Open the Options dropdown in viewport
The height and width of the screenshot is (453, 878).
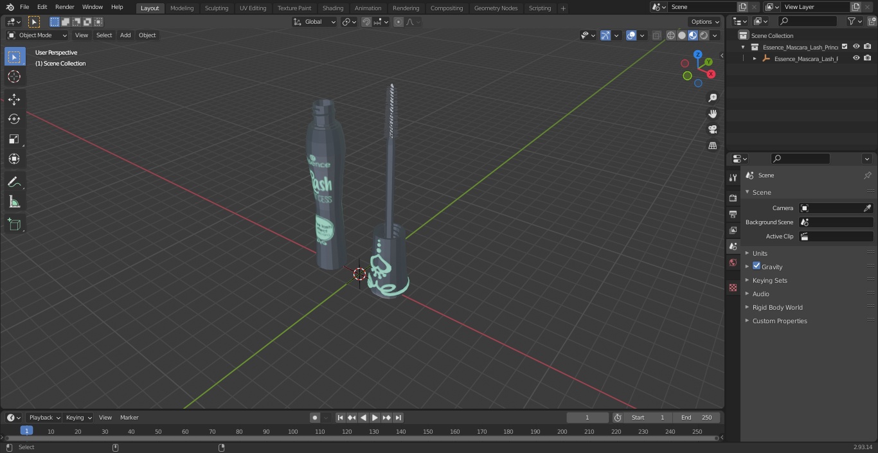(705, 22)
